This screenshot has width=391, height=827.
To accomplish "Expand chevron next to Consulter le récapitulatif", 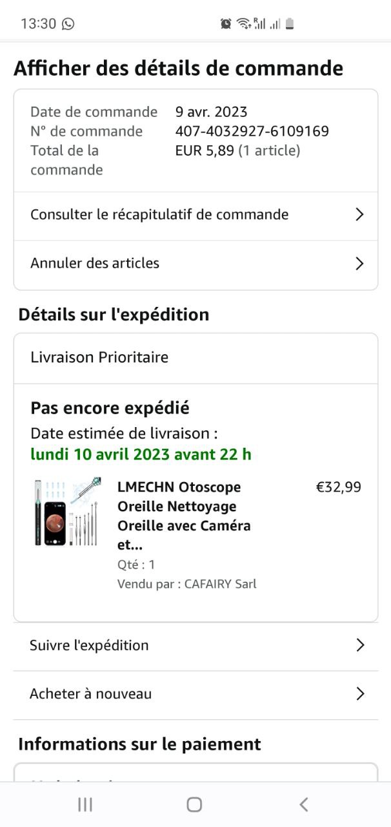I will (x=360, y=215).
